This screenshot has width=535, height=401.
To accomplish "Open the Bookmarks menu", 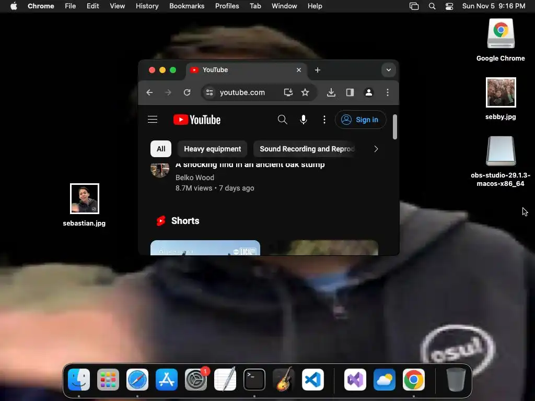I will click(187, 6).
